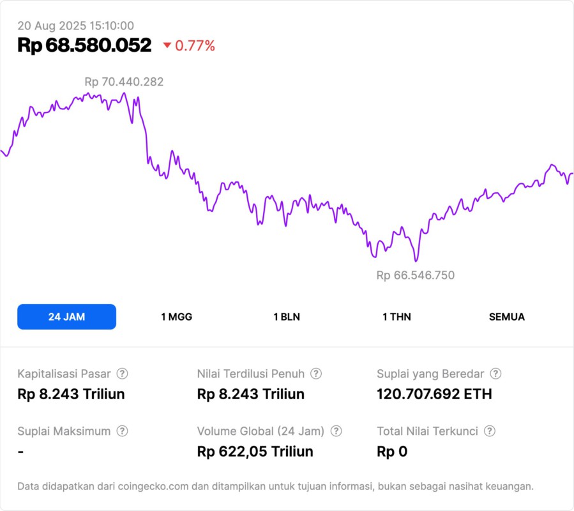Click the 0.77% change percentage

[195, 45]
